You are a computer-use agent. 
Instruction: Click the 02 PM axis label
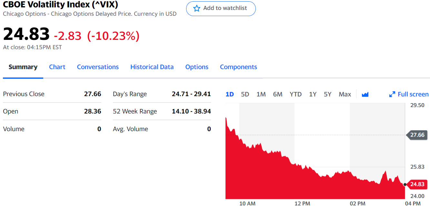click(x=357, y=203)
